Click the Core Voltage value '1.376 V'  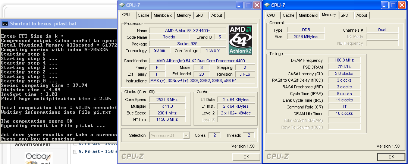coord(213,51)
